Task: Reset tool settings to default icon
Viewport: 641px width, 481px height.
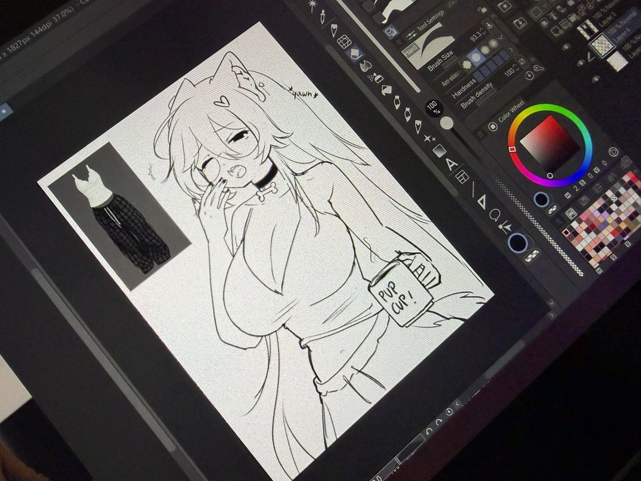Action: 529,75
